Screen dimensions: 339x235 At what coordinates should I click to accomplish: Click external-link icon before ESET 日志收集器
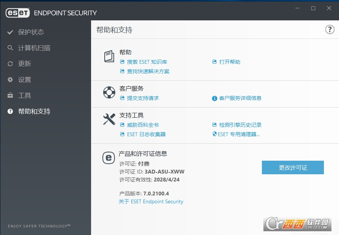[x=122, y=134]
